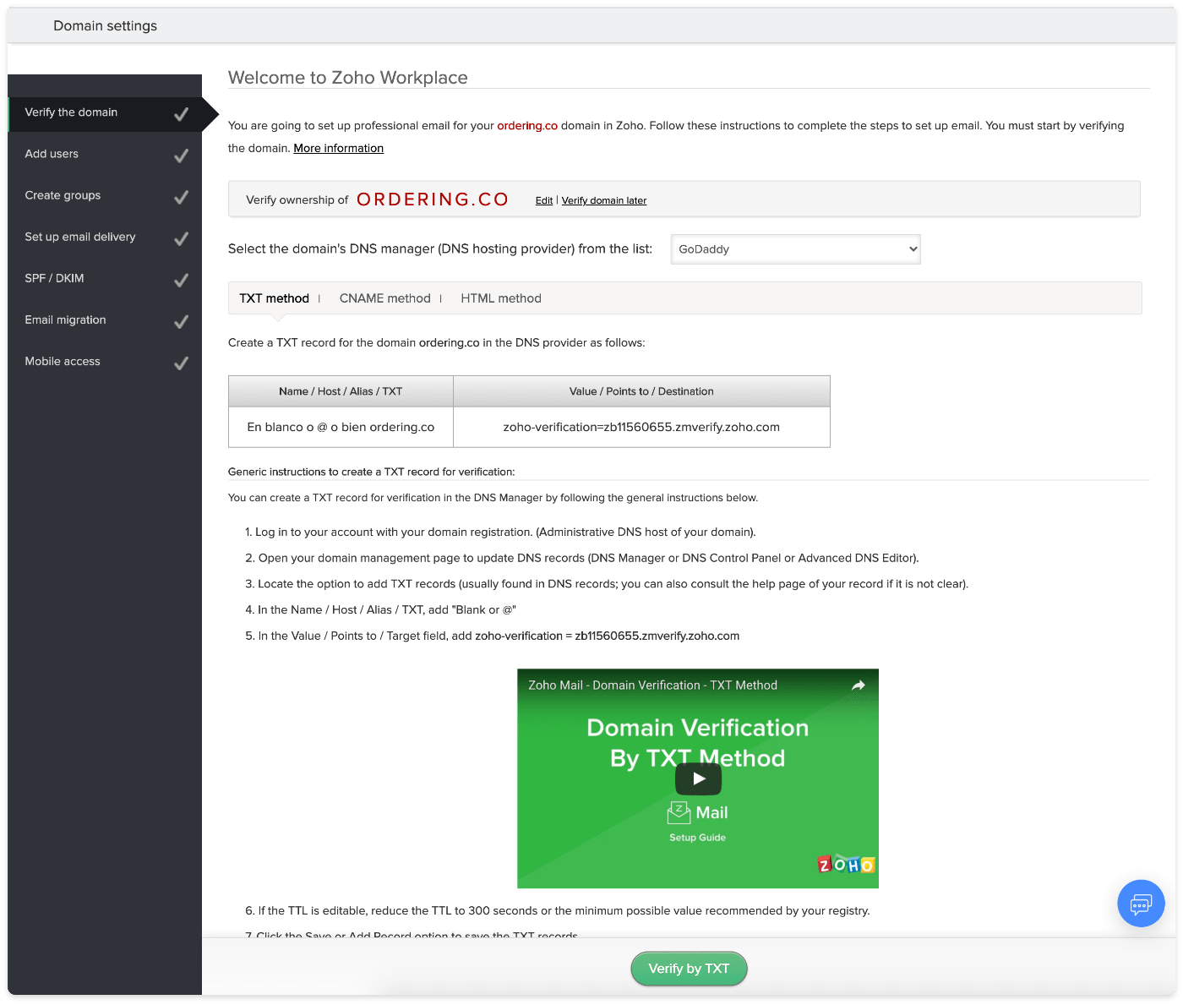
Task: Open the Create groups step
Action: pos(105,195)
